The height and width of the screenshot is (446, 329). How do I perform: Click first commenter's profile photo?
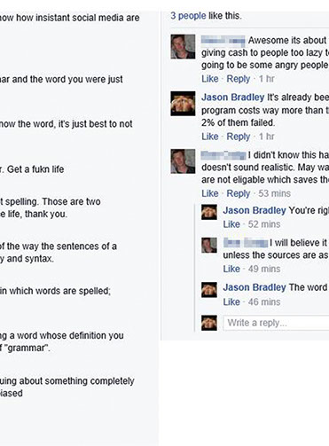[x=183, y=46]
